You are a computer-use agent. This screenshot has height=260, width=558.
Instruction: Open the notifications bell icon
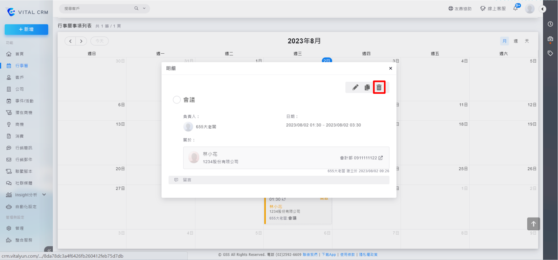tap(515, 8)
